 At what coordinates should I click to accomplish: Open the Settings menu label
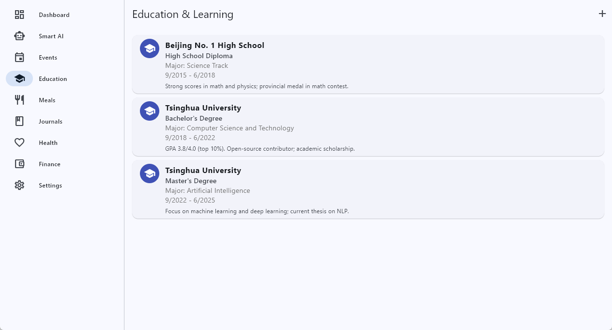pos(50,186)
